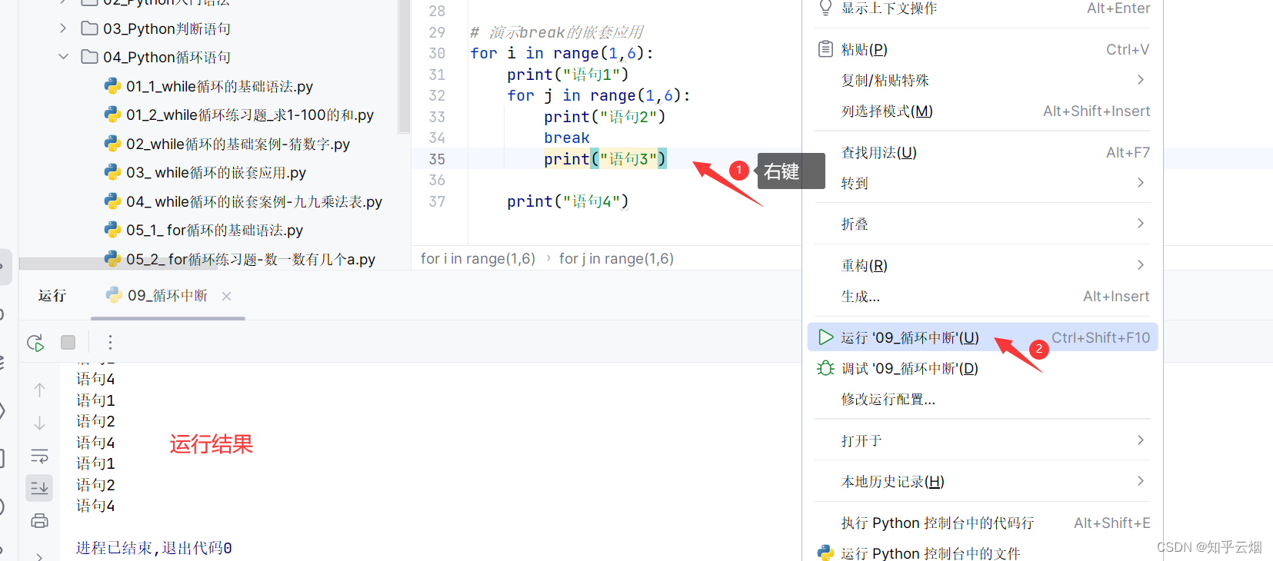Collapse the 04_Python循环语句 folder
Screen dimensions: 1273x561
63,57
